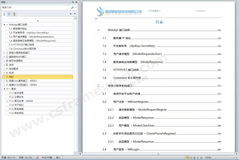Click the zoom in plus button
Screen dimensions: 239x160
(236, 158)
